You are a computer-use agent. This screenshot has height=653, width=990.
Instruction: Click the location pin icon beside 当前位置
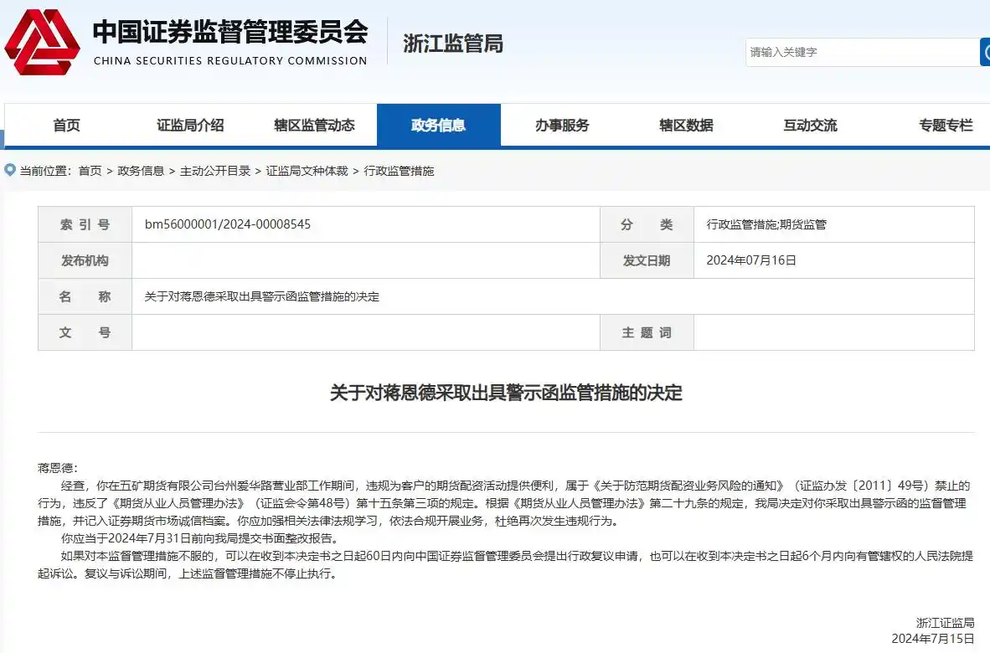point(8,170)
